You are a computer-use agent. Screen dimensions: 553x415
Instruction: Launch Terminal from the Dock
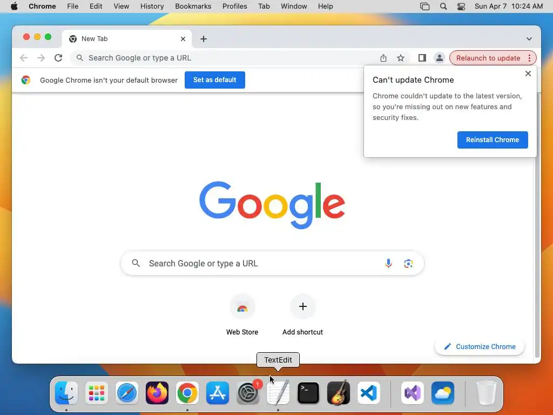pos(308,393)
